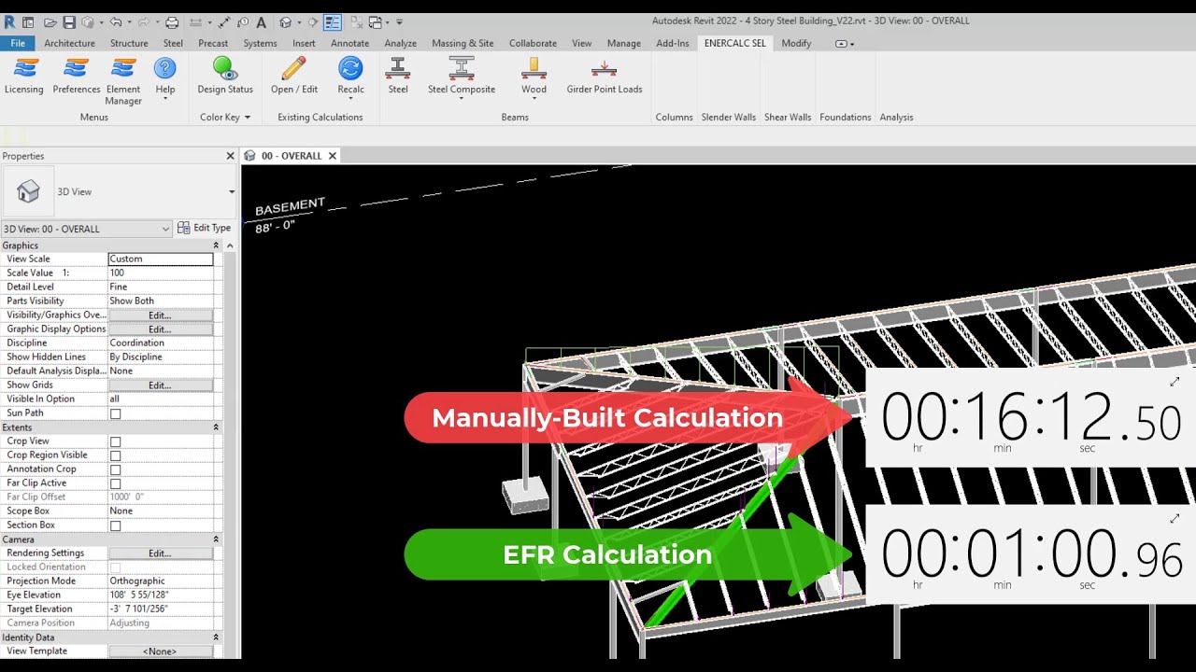
Task: Launch the Element Manager
Action: pos(123,82)
